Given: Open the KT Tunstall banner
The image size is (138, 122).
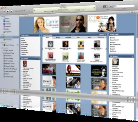Looking at the screenshot, I should (102, 23).
